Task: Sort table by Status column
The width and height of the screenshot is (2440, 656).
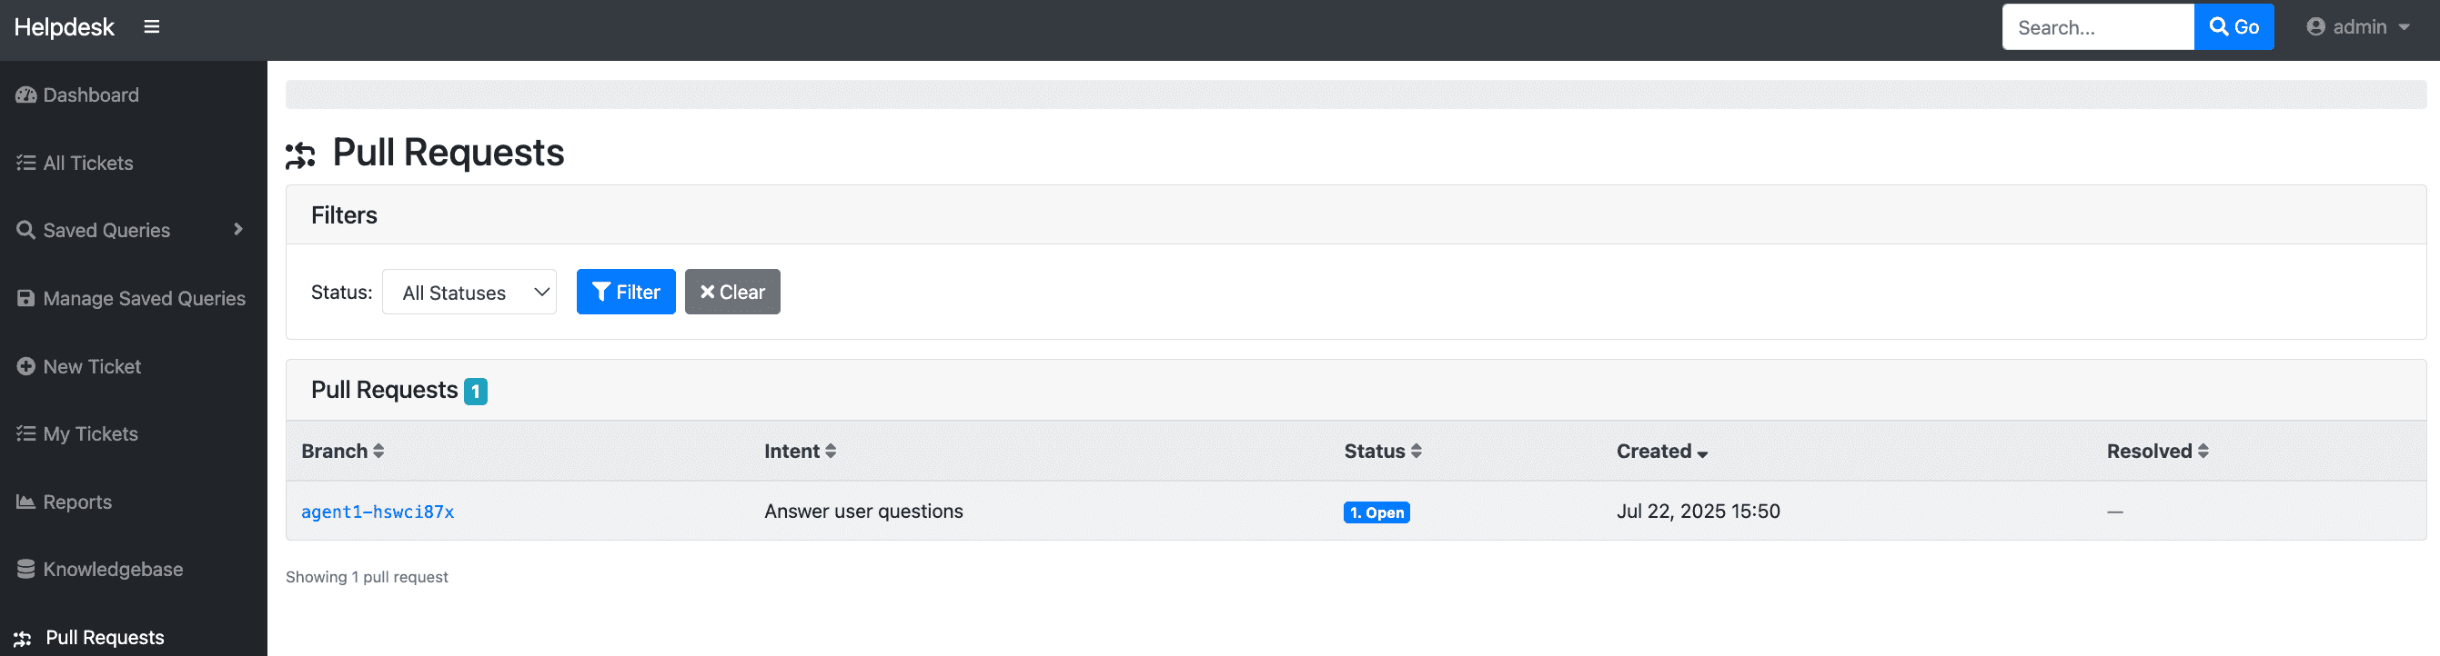Action: click(x=1382, y=451)
